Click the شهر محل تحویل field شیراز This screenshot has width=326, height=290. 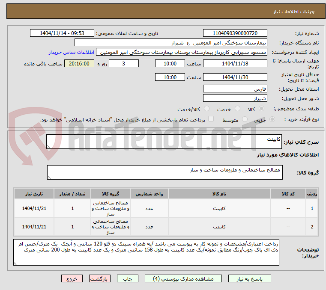click(x=235, y=98)
